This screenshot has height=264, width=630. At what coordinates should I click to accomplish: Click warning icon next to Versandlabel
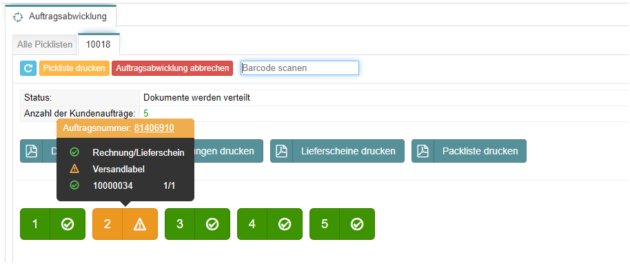[74, 169]
